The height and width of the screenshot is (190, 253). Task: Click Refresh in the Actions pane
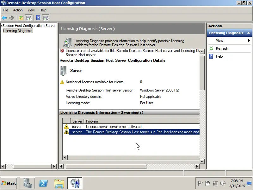(222, 48)
